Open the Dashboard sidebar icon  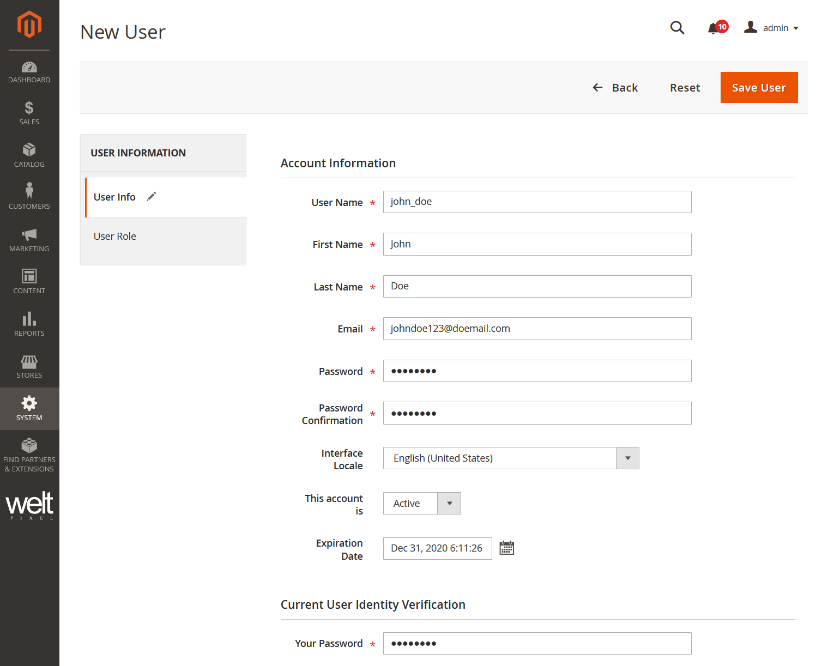click(x=29, y=67)
